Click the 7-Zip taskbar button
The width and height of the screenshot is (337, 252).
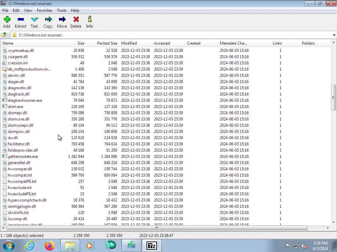coord(151,245)
